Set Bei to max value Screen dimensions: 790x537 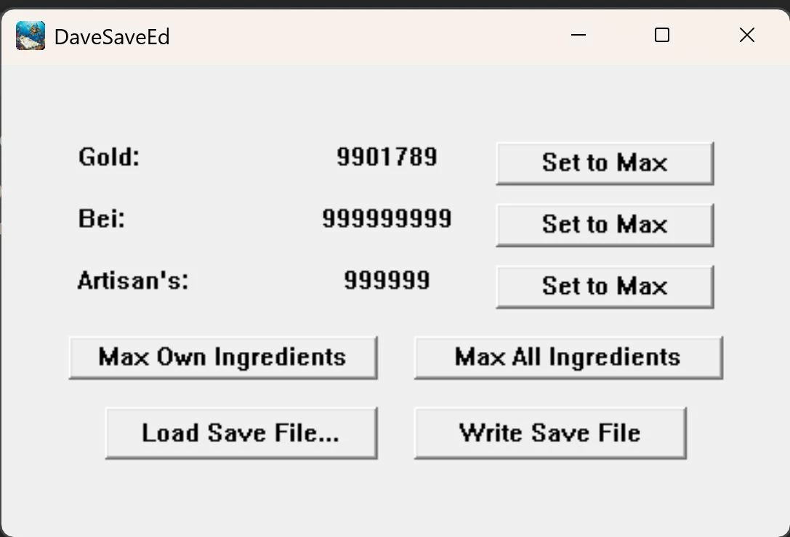605,224
